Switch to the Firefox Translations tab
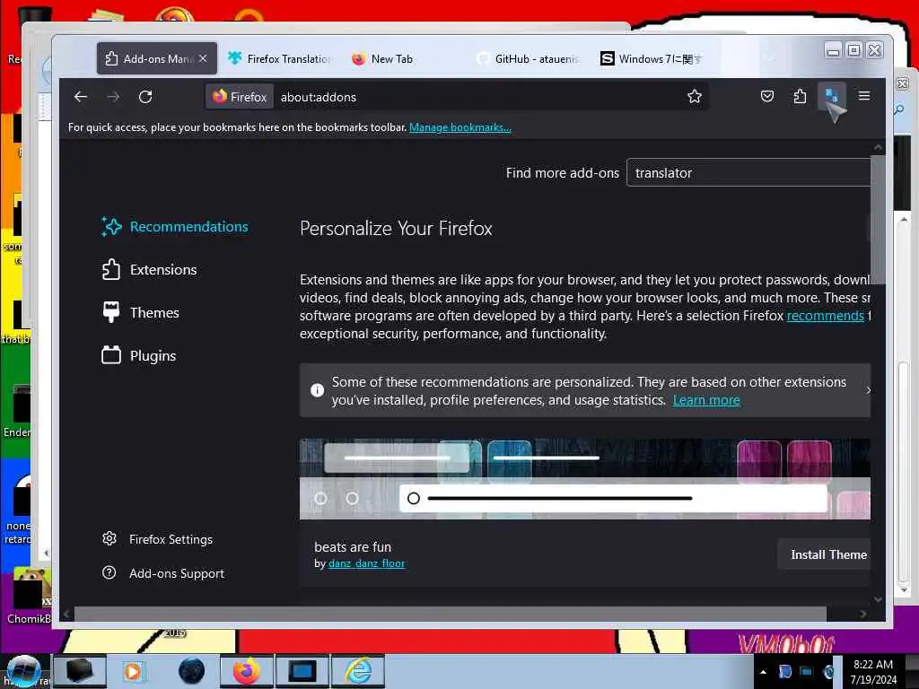The width and height of the screenshot is (919, 689). 280,58
